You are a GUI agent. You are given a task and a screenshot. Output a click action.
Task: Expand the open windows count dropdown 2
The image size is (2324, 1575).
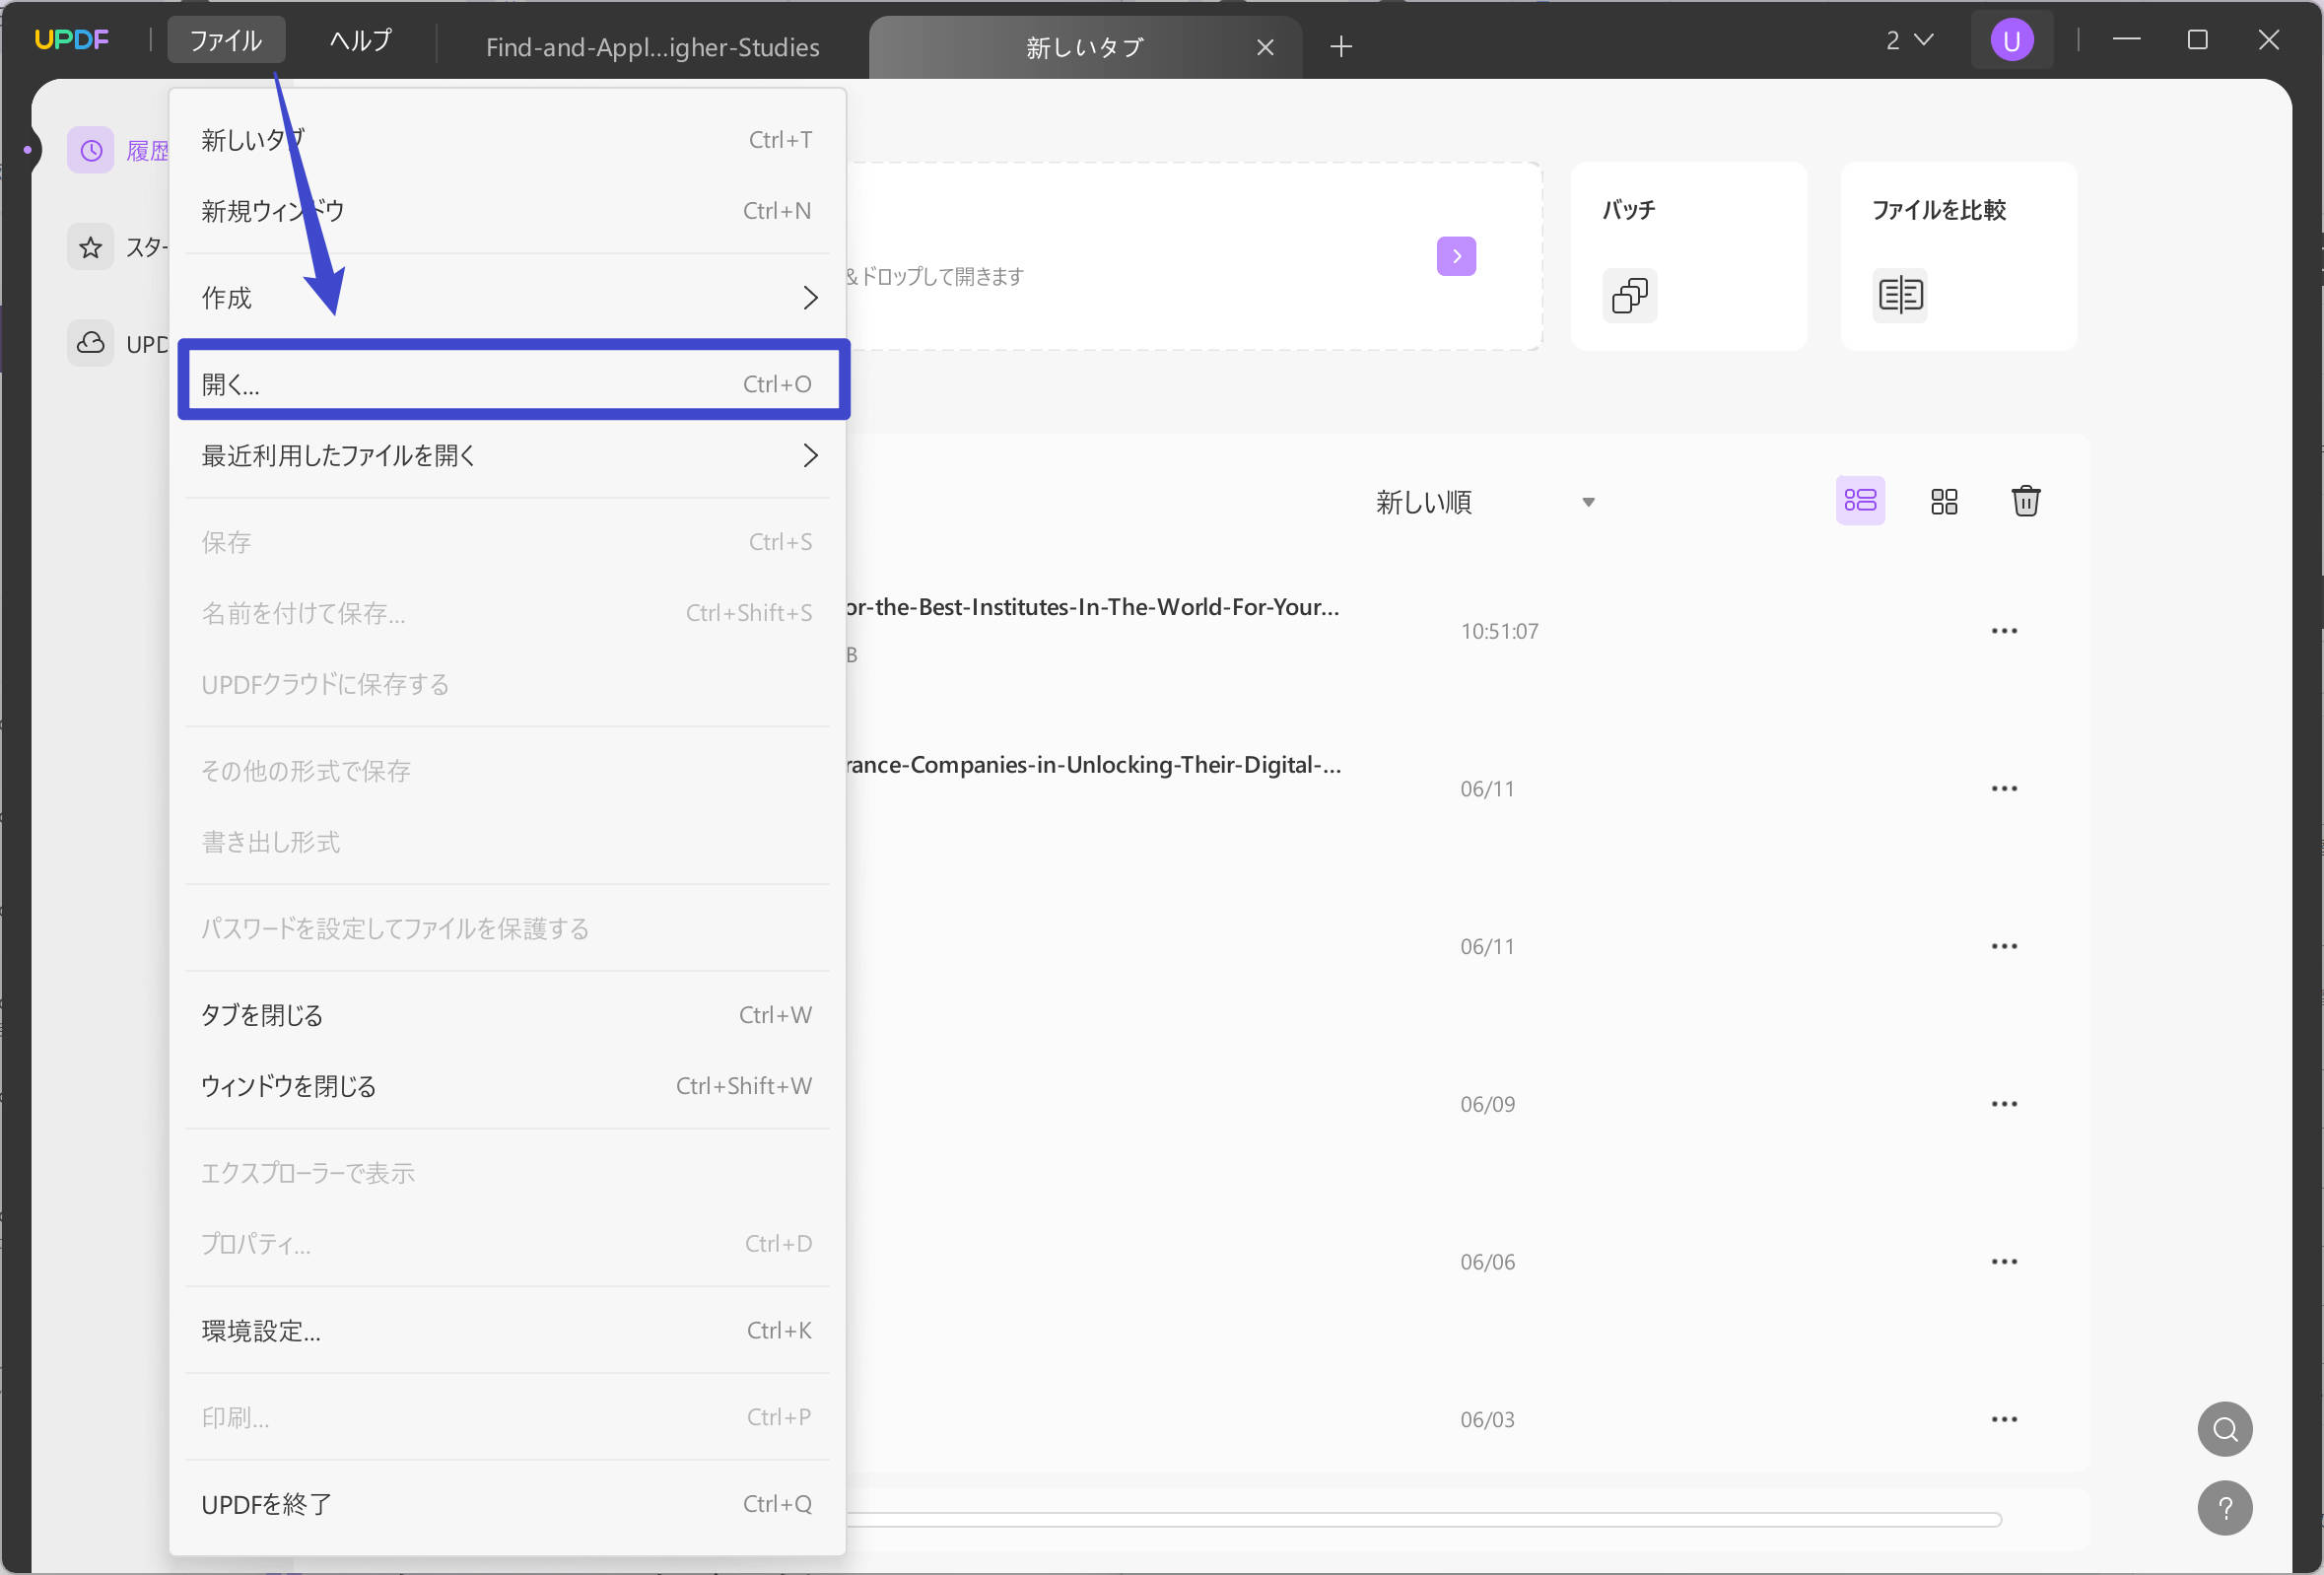point(1909,40)
